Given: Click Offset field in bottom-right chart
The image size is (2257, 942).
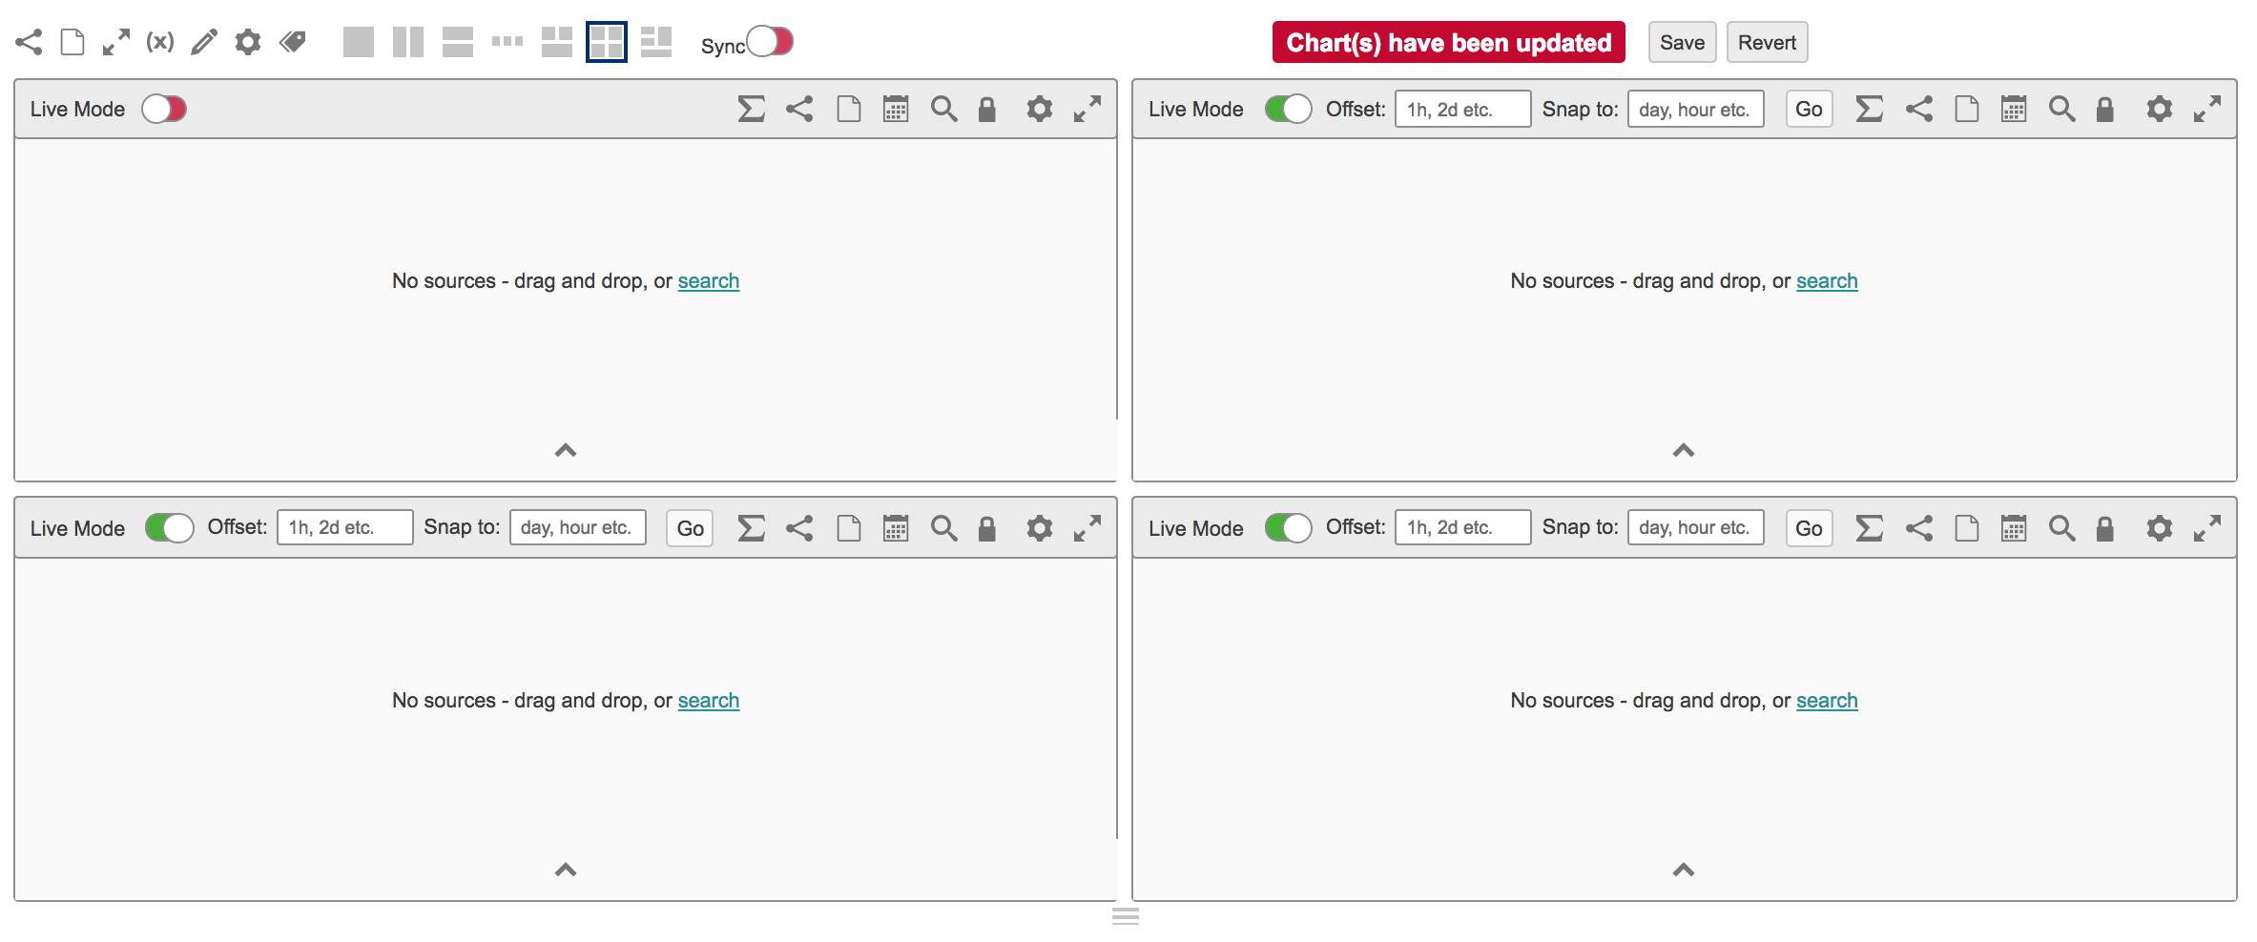Looking at the screenshot, I should tap(1463, 527).
